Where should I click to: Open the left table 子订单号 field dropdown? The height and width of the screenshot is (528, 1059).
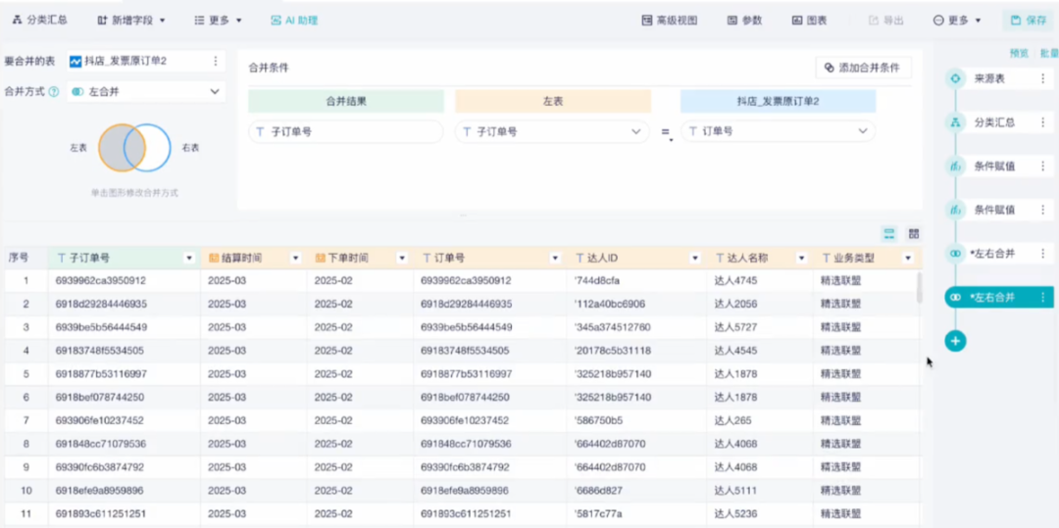552,131
